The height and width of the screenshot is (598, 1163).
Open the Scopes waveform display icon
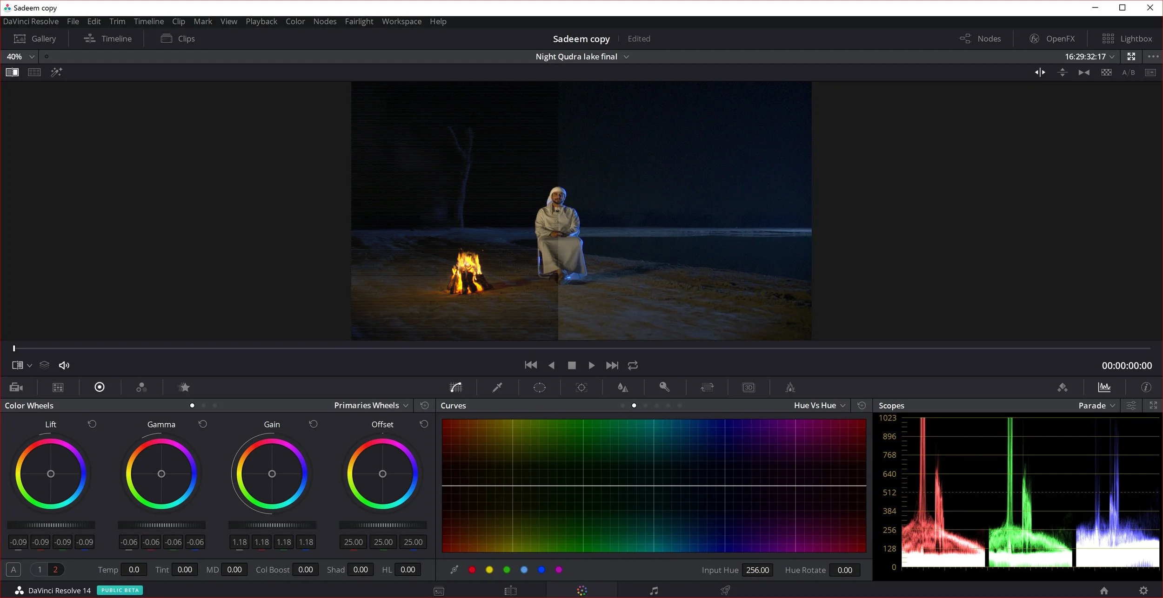[1105, 387]
